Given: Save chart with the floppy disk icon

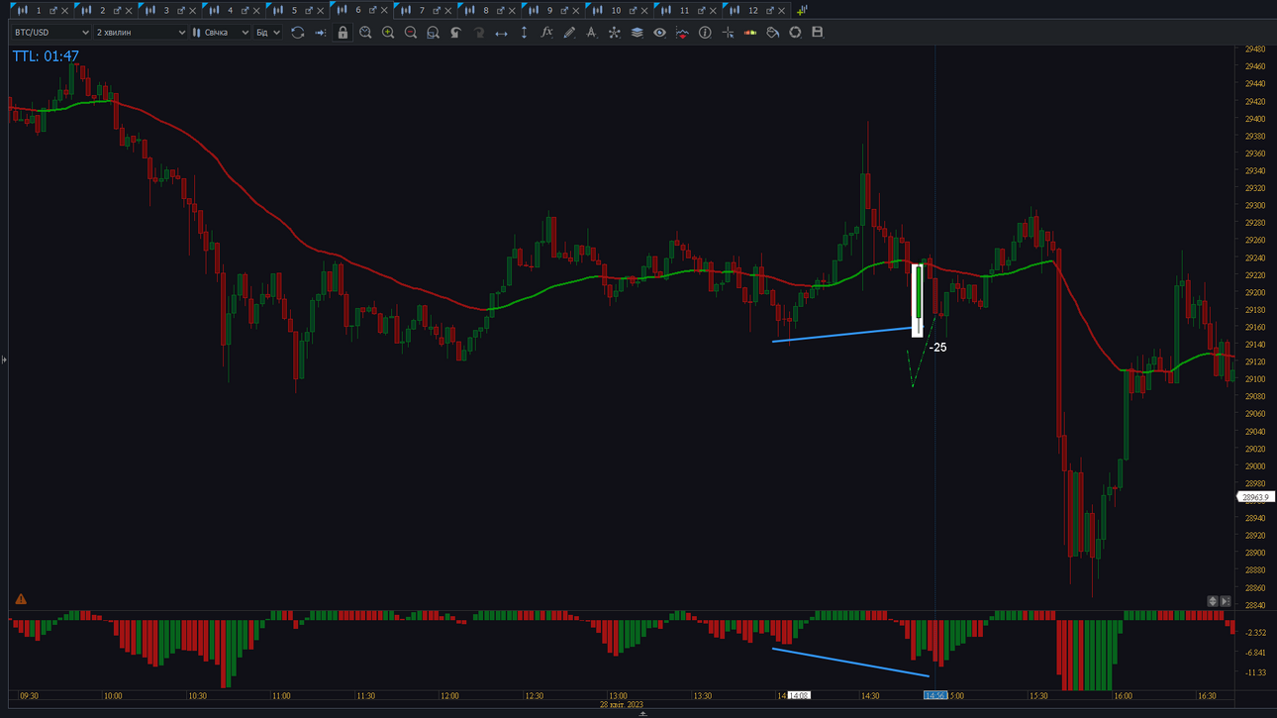Looking at the screenshot, I should pyautogui.click(x=817, y=33).
